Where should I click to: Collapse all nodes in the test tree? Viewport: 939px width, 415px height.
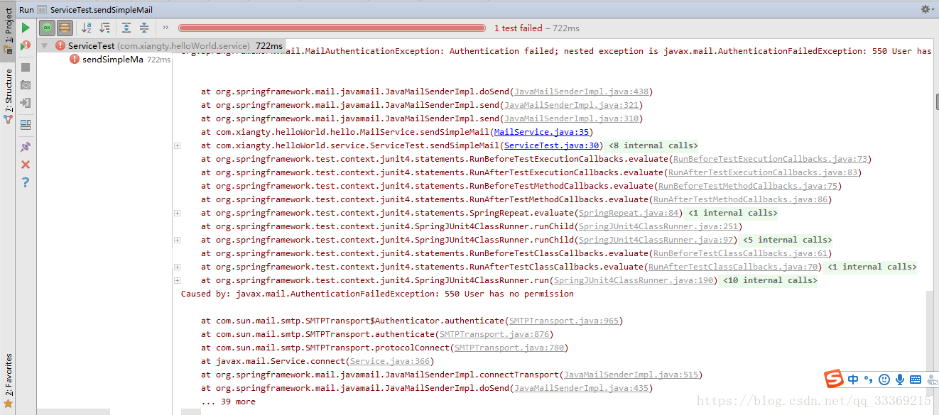coord(145,27)
